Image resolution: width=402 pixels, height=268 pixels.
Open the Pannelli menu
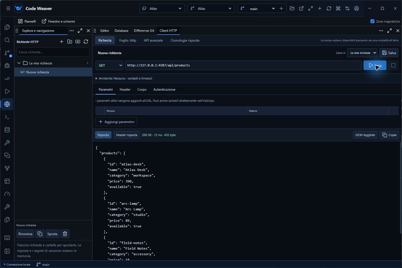pyautogui.click(x=27, y=21)
